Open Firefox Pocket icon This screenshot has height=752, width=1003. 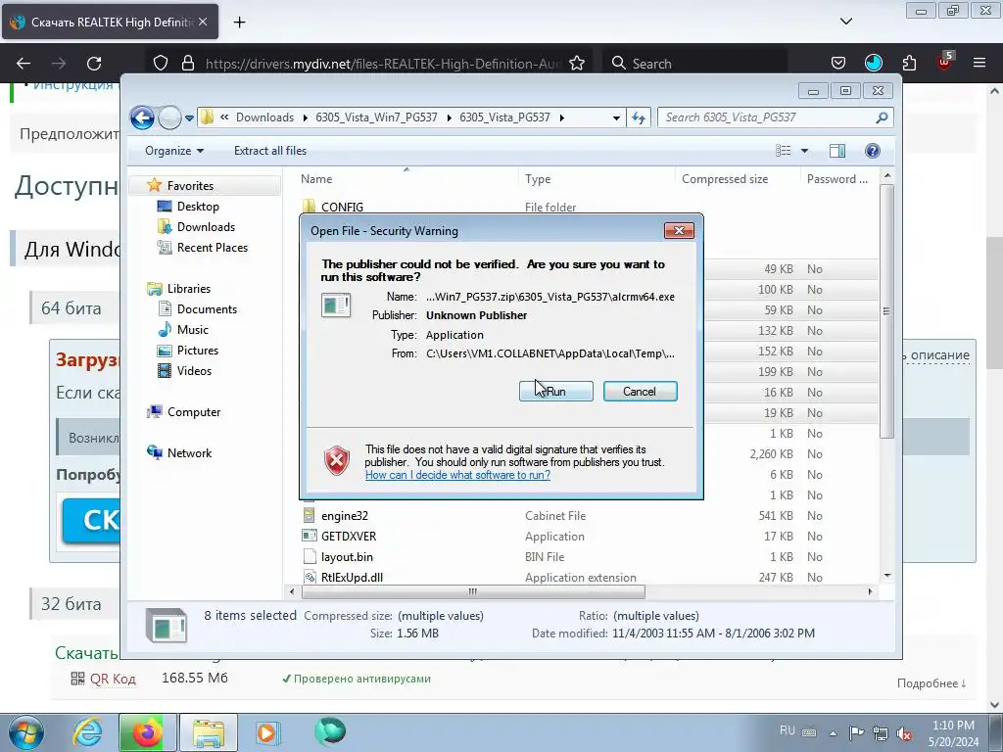[x=838, y=64]
